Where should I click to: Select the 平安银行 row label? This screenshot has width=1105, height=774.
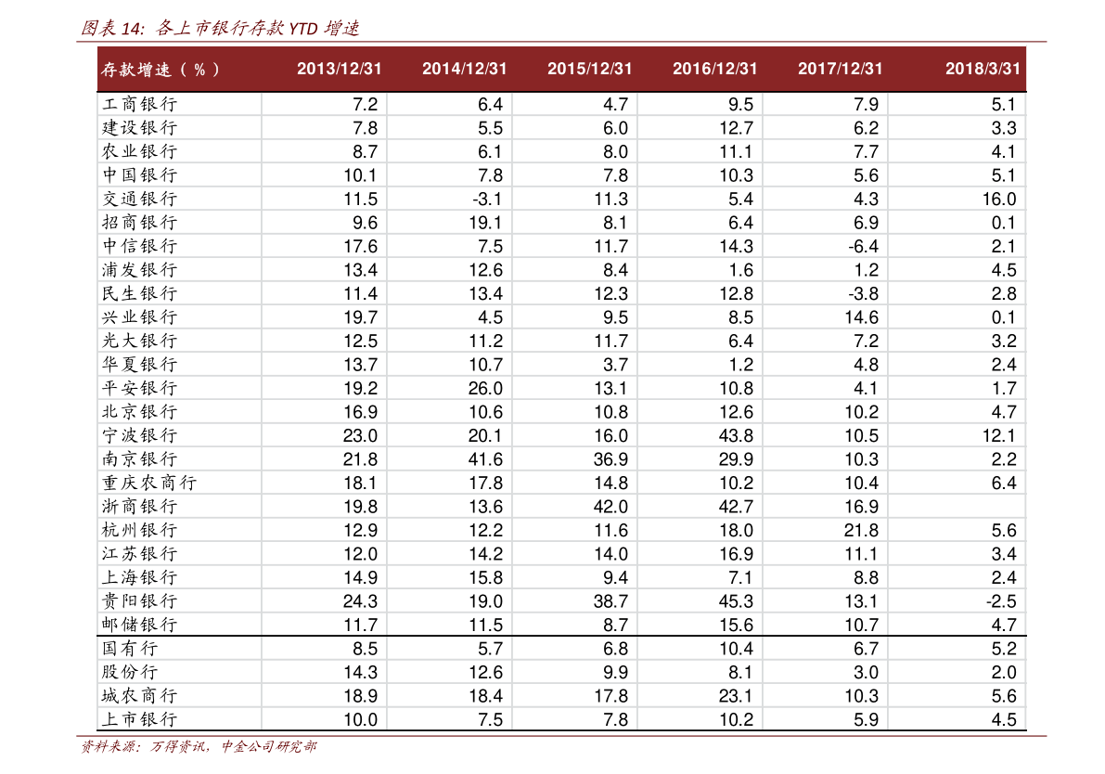139,388
